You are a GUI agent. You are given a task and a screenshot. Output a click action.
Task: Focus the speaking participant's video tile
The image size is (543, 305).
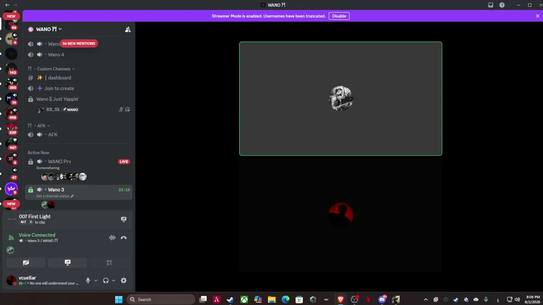(x=341, y=99)
